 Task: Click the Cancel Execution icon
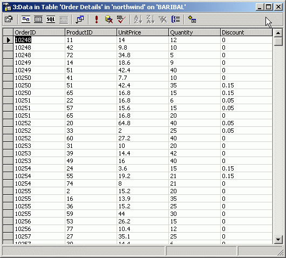point(109,19)
